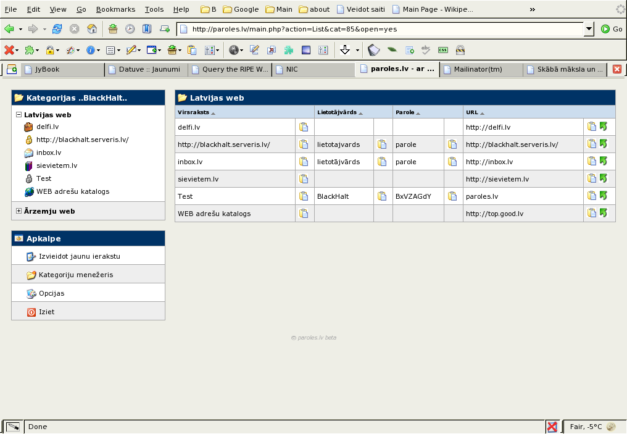Click the CSS toolbar icon
Viewport: 627px width, 434px height.
[x=443, y=50]
